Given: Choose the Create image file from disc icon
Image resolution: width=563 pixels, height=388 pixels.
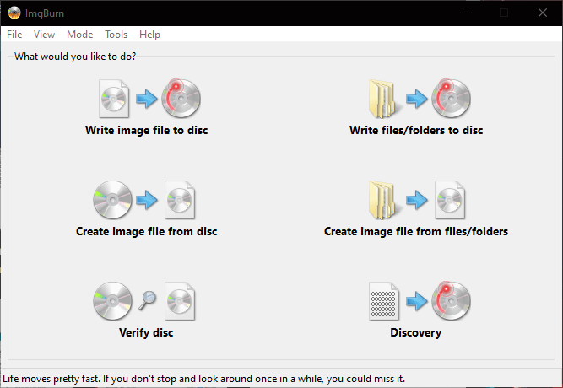Looking at the screenshot, I should pos(144,200).
